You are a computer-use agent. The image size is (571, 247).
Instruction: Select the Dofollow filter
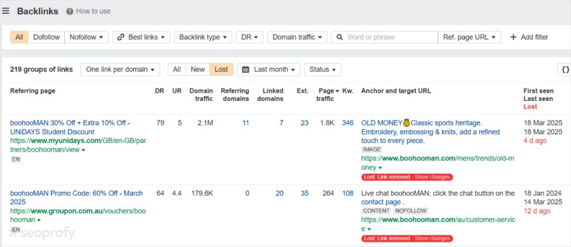click(x=46, y=37)
